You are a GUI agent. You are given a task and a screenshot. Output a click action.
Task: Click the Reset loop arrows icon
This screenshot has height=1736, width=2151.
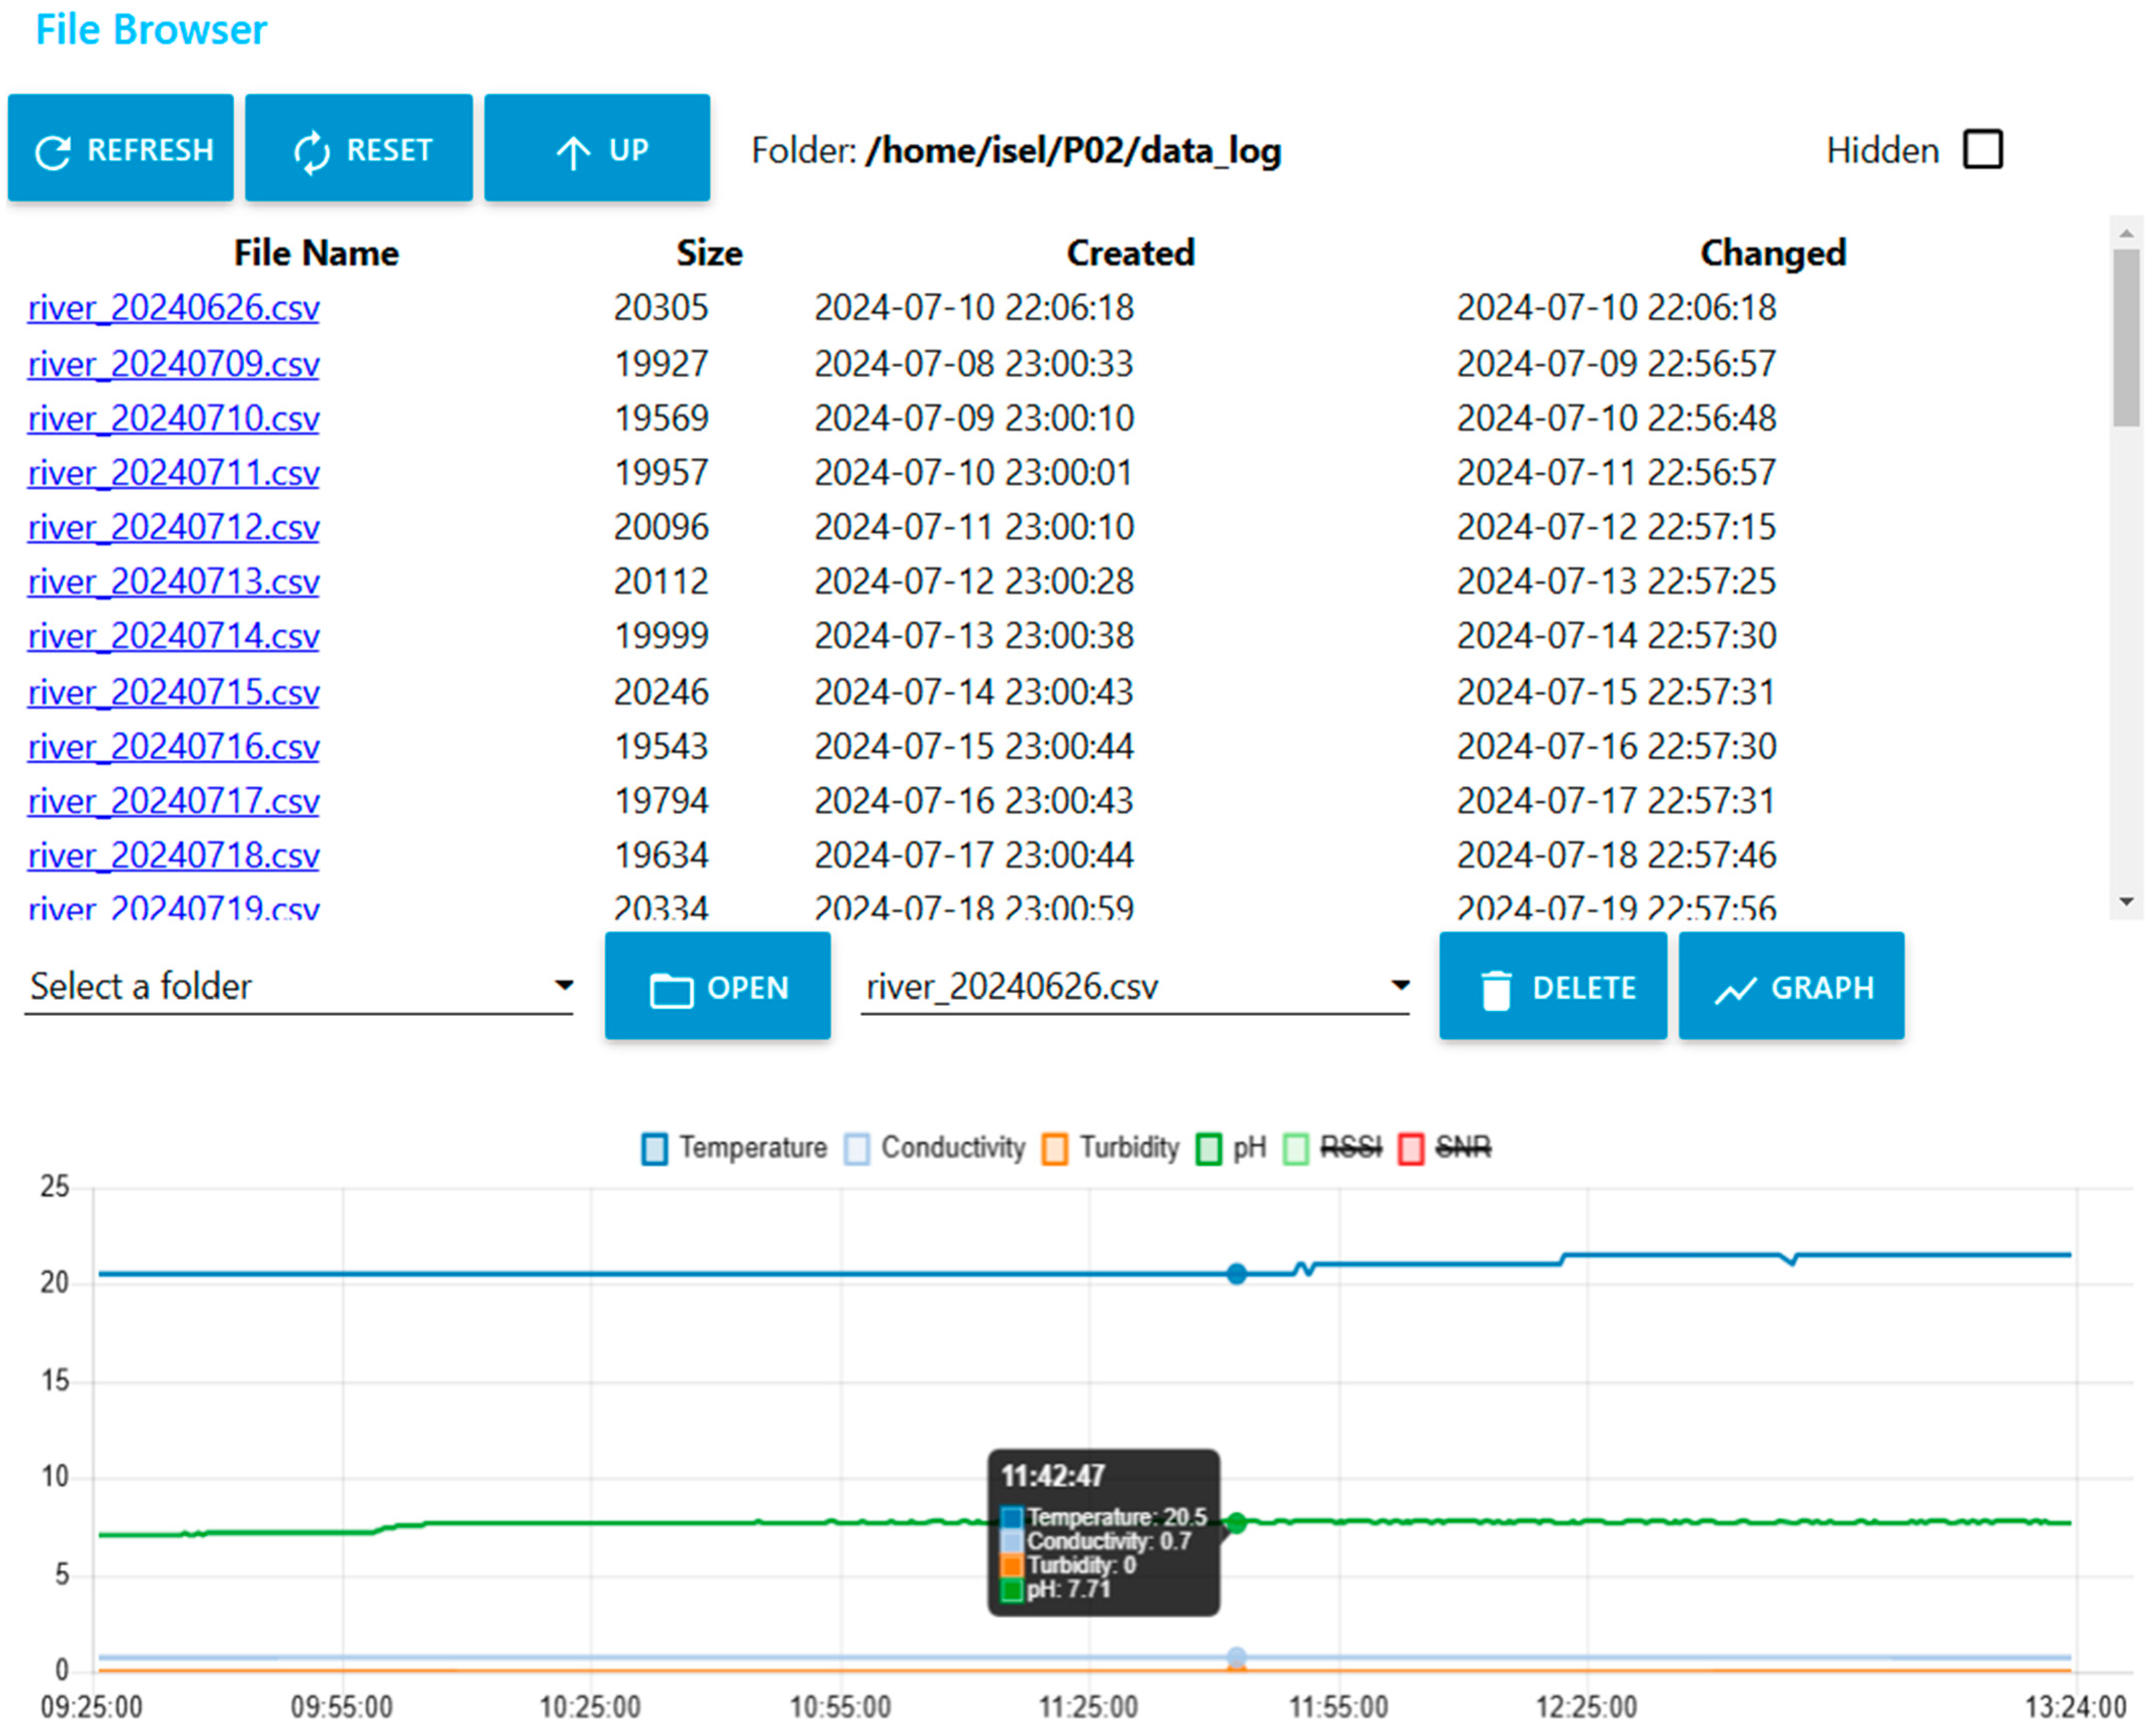[x=311, y=152]
